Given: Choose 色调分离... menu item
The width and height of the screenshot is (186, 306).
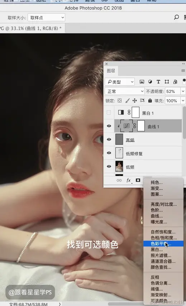Looking at the screenshot, I should (163, 283).
